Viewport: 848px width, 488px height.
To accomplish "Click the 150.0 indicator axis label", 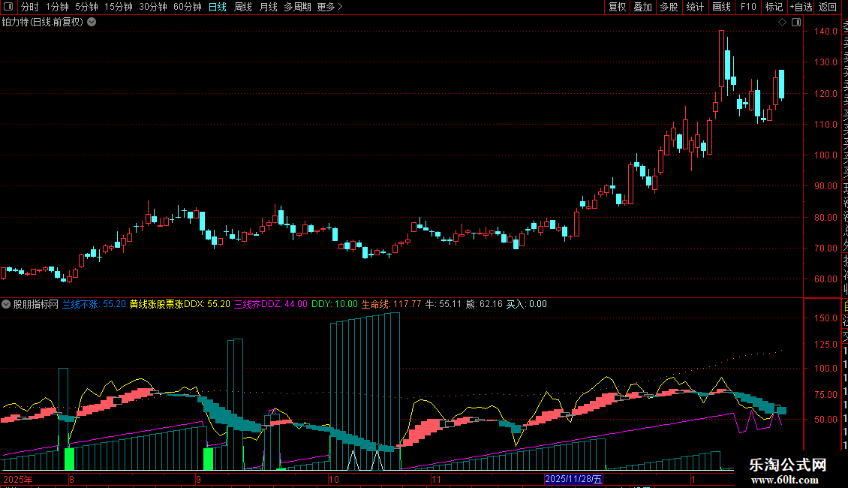I will click(x=825, y=318).
